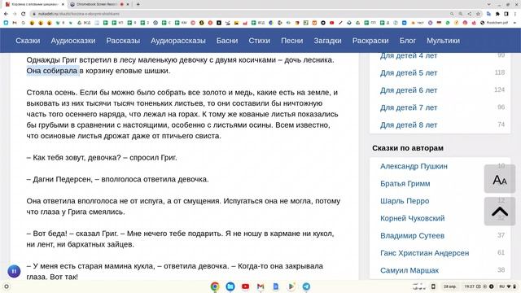521x293 pixels.
Task: Open the Chrome three-dot menu
Action: tap(515, 14)
